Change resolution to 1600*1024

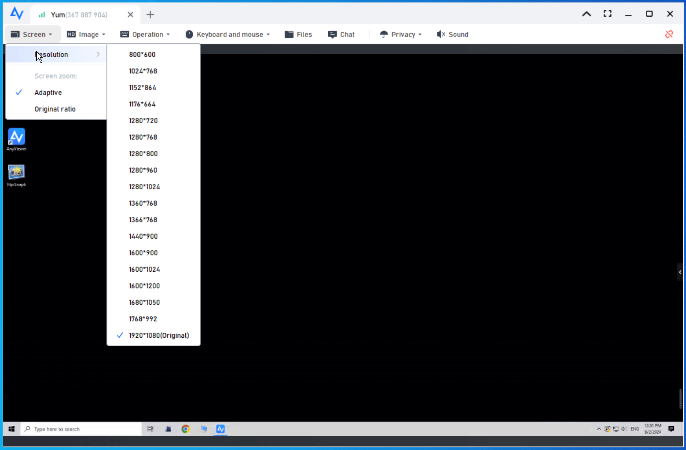click(x=154, y=269)
